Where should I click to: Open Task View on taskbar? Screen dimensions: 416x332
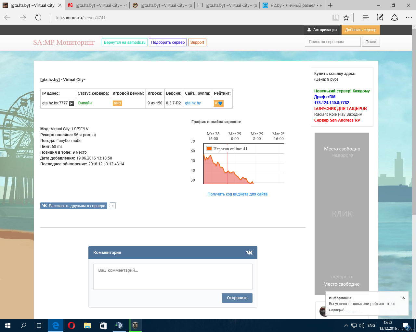click(x=39, y=326)
